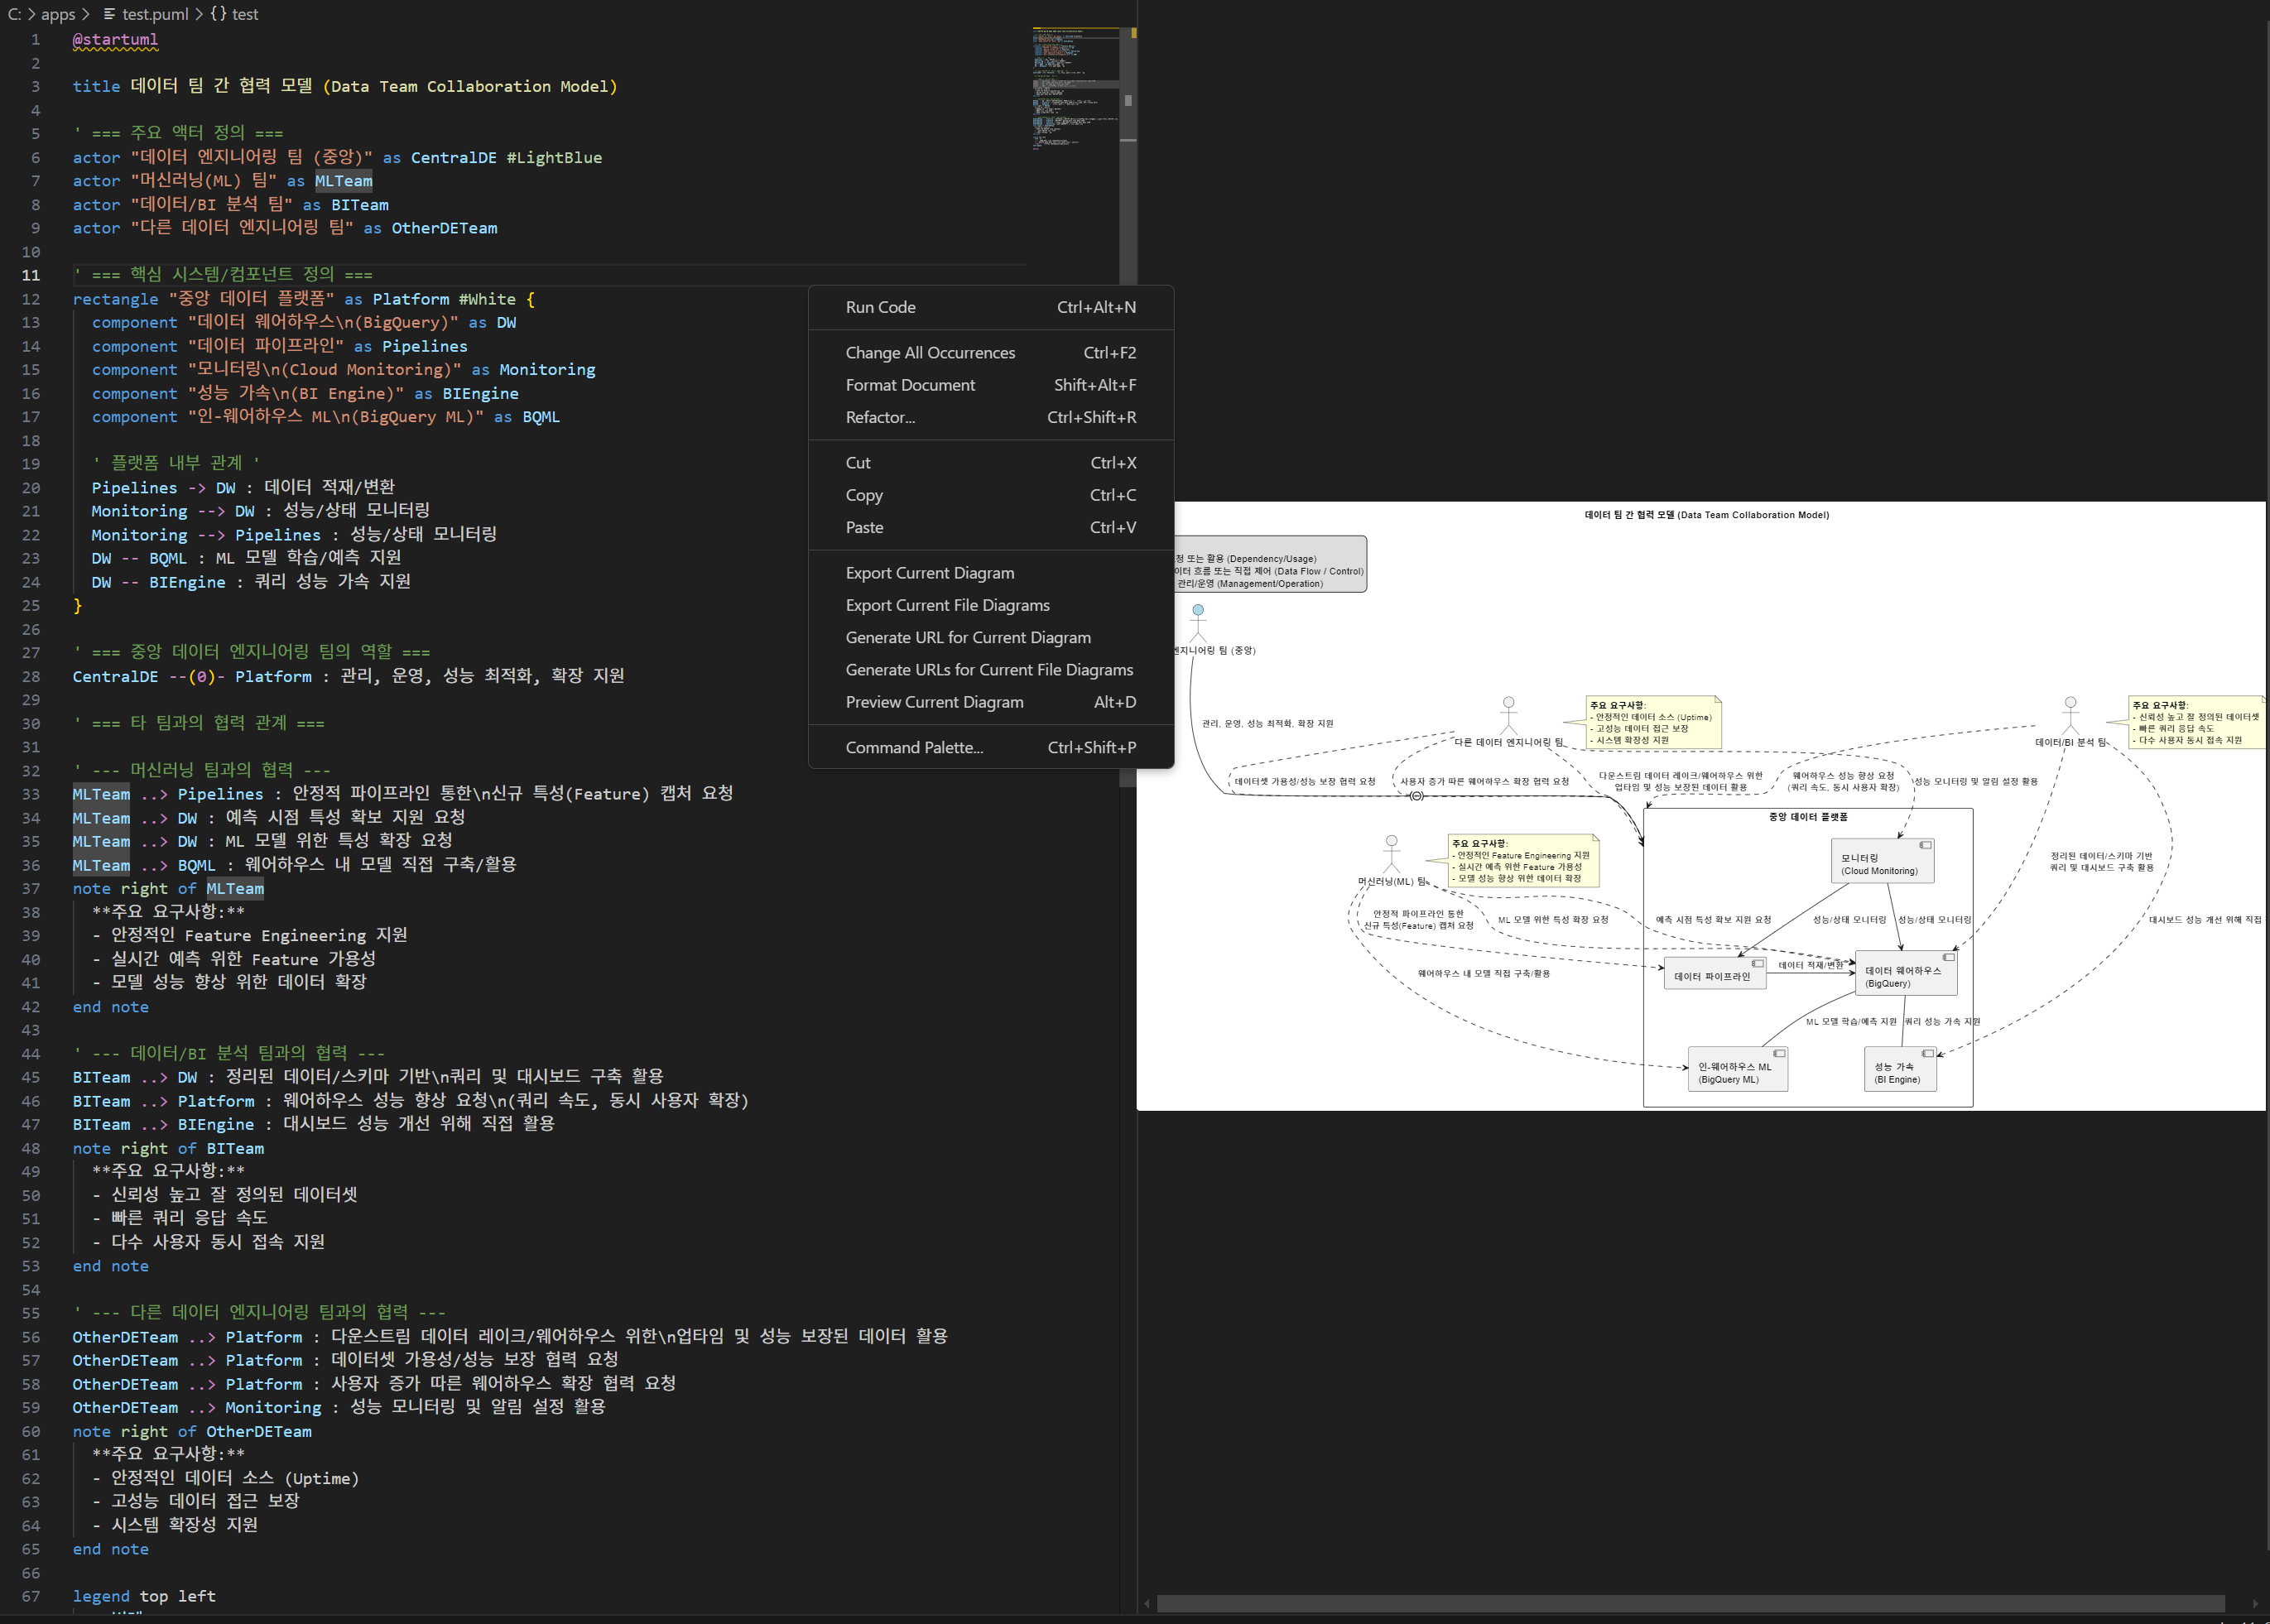The image size is (2270, 1624).
Task: Click line number 37 in the gutter
Action: pyautogui.click(x=31, y=889)
